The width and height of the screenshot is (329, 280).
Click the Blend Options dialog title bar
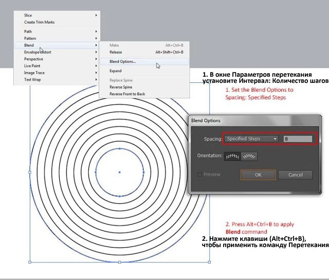click(x=255, y=120)
